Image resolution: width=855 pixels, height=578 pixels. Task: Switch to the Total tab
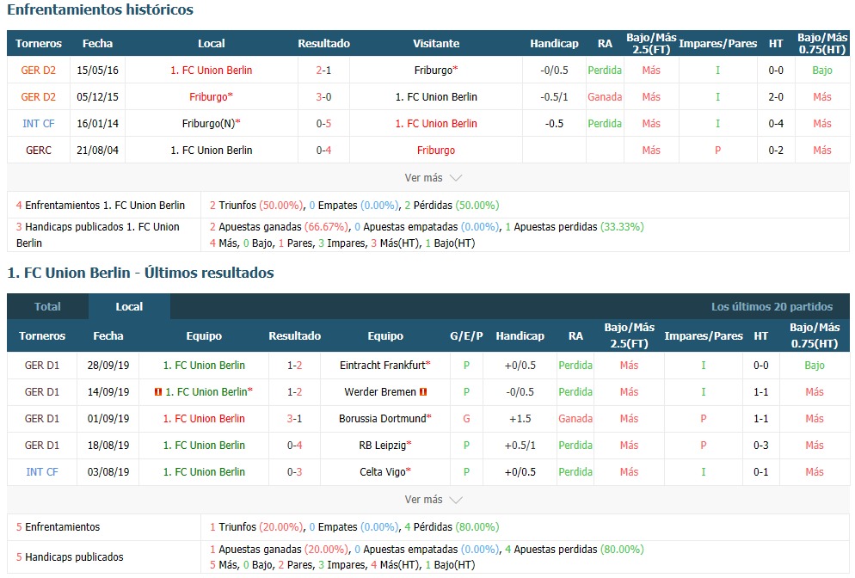pyautogui.click(x=47, y=306)
